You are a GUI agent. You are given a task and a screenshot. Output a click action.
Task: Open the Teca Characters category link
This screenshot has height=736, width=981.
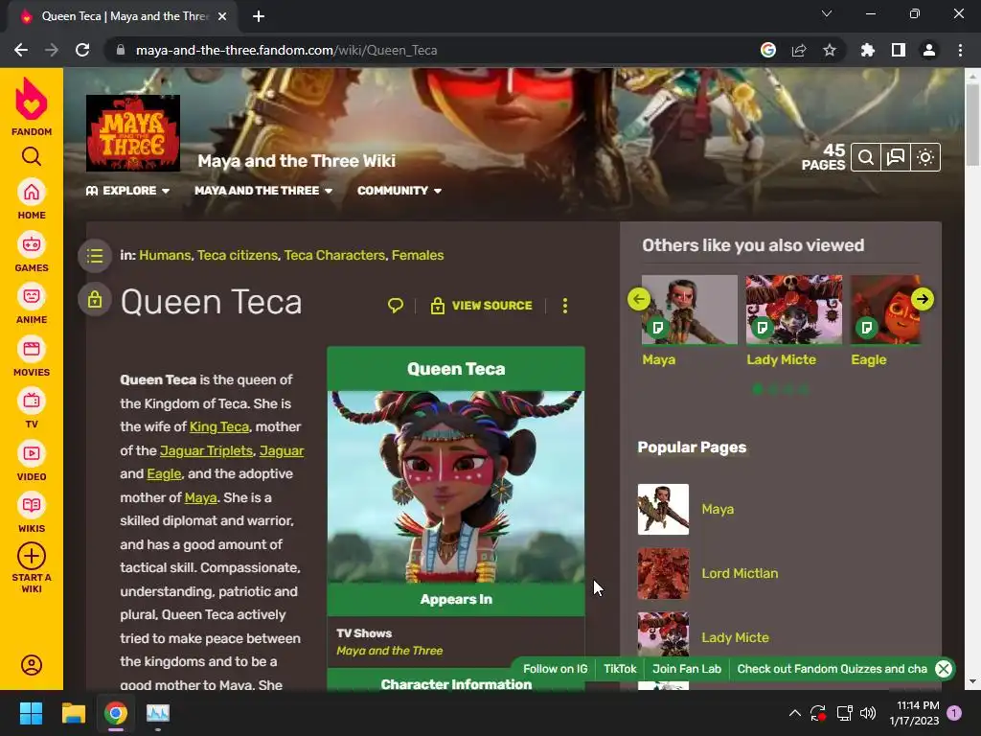(334, 255)
